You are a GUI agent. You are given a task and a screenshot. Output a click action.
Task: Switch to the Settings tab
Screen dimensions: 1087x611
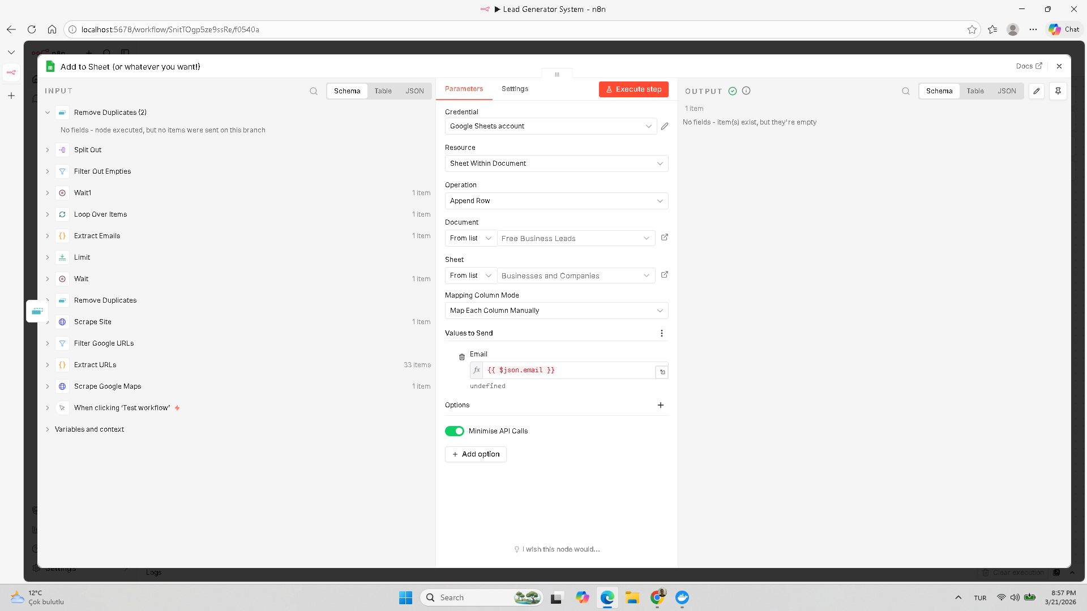tap(515, 89)
